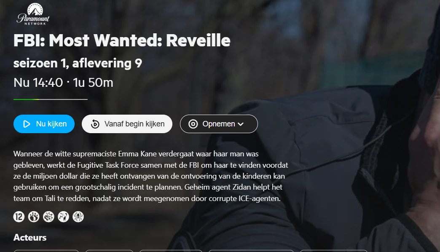Click the FBI: Most Wanted: Reveille title
The height and width of the screenshot is (252, 440).
tap(122, 40)
